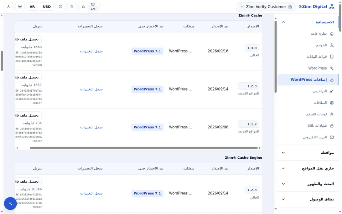Click the سجل التغييرات column header in Zinn Cache table
The height and width of the screenshot is (214, 342).
coord(90,26)
